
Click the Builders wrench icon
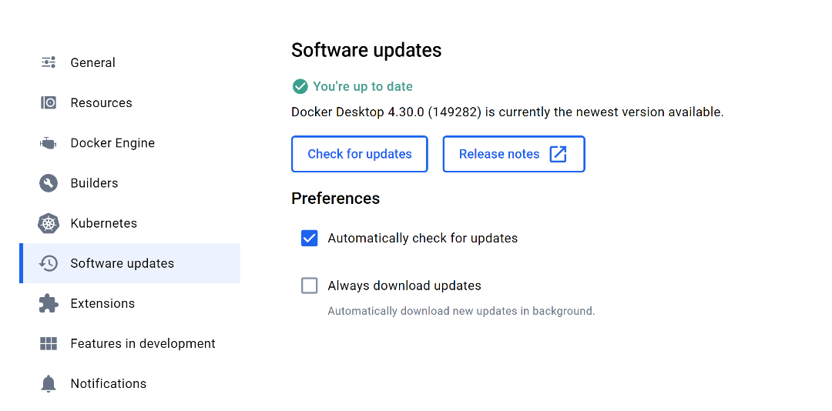pos(49,183)
